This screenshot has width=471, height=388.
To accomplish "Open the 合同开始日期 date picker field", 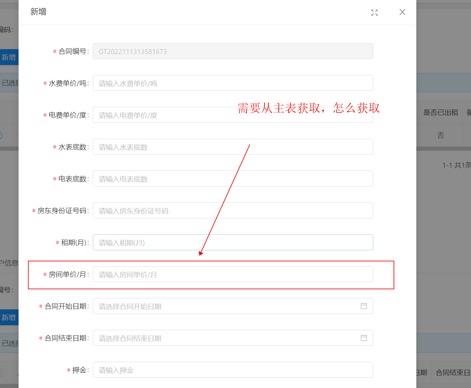I will tap(233, 306).
